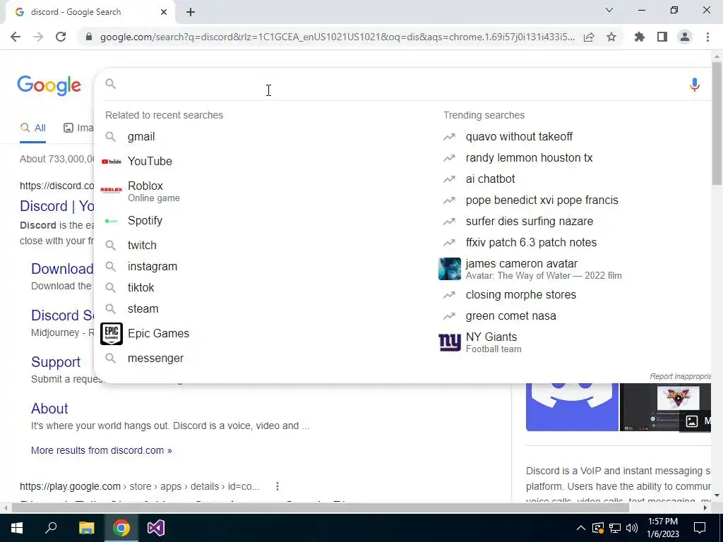The width and height of the screenshot is (723, 542).
Task: Click the search magnifier in the search box
Action: 110,83
